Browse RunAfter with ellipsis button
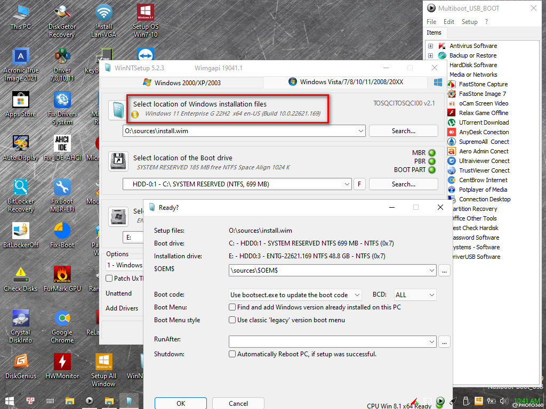Screen dimensions: 546x409 [x=444, y=341]
